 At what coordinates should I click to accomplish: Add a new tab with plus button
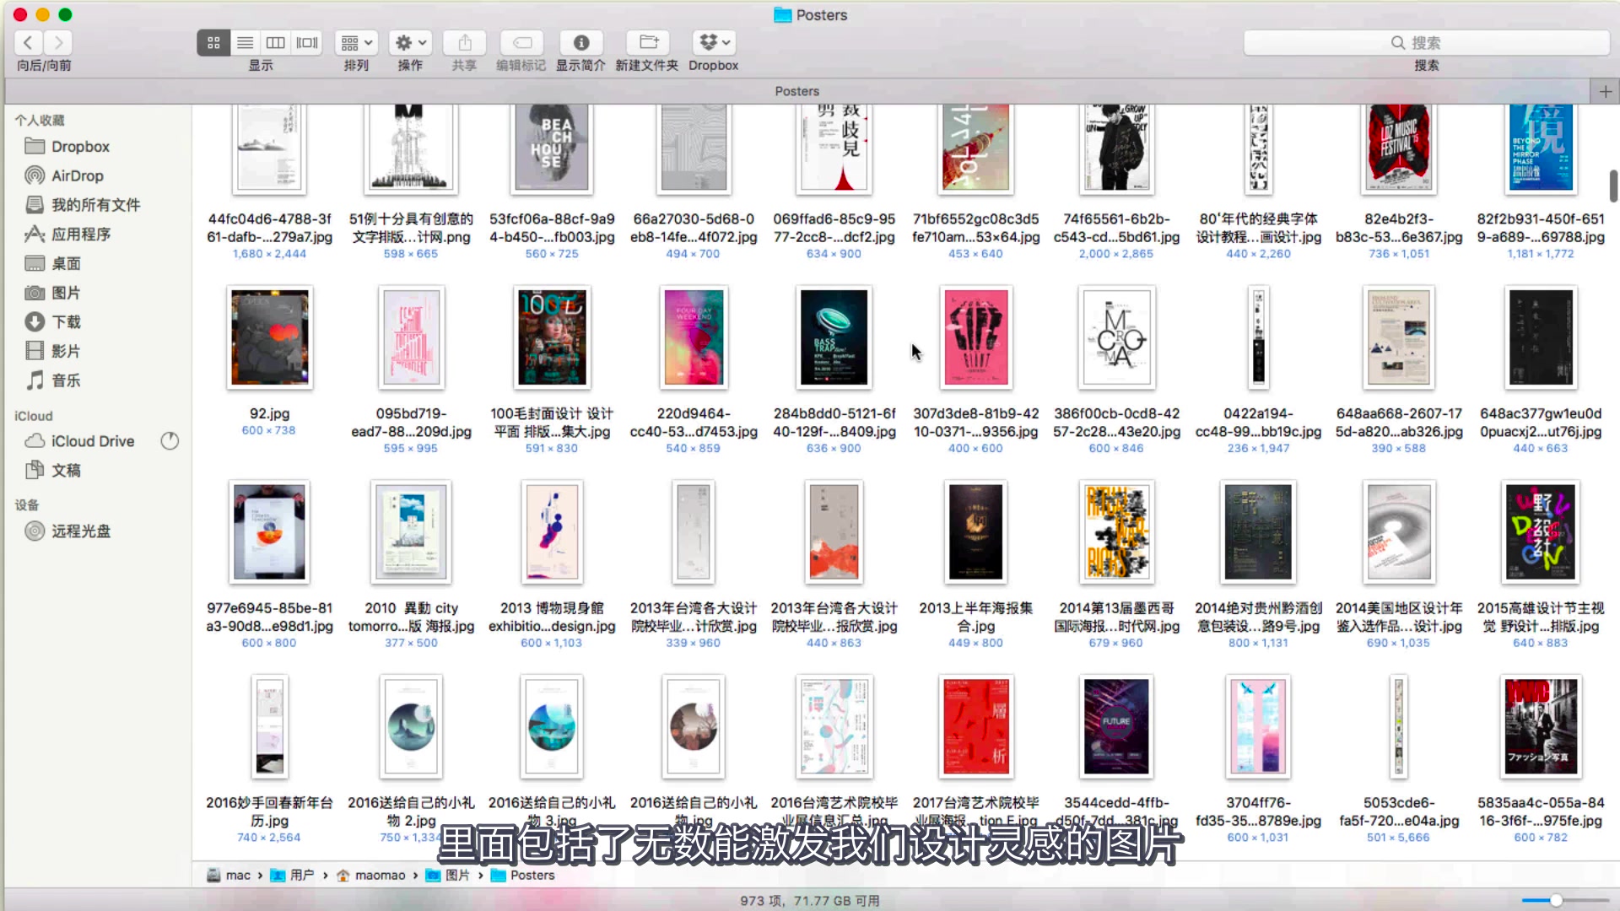tap(1605, 91)
